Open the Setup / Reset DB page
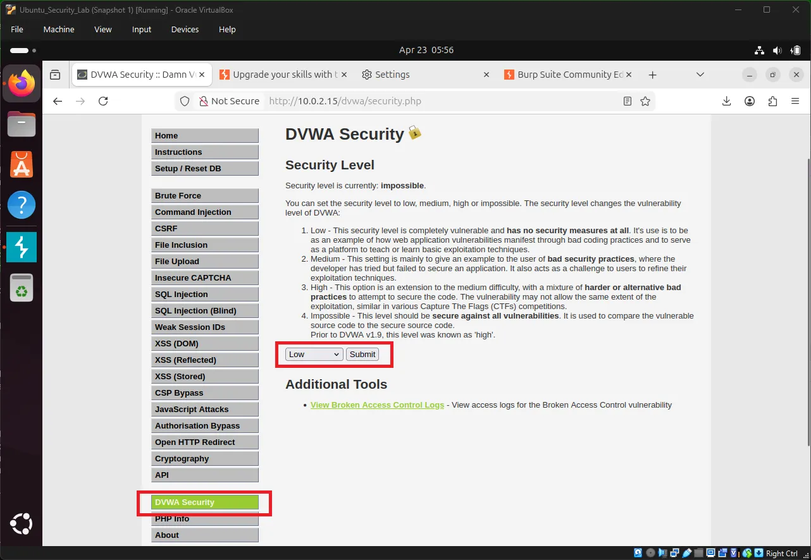The image size is (811, 560). tap(204, 168)
